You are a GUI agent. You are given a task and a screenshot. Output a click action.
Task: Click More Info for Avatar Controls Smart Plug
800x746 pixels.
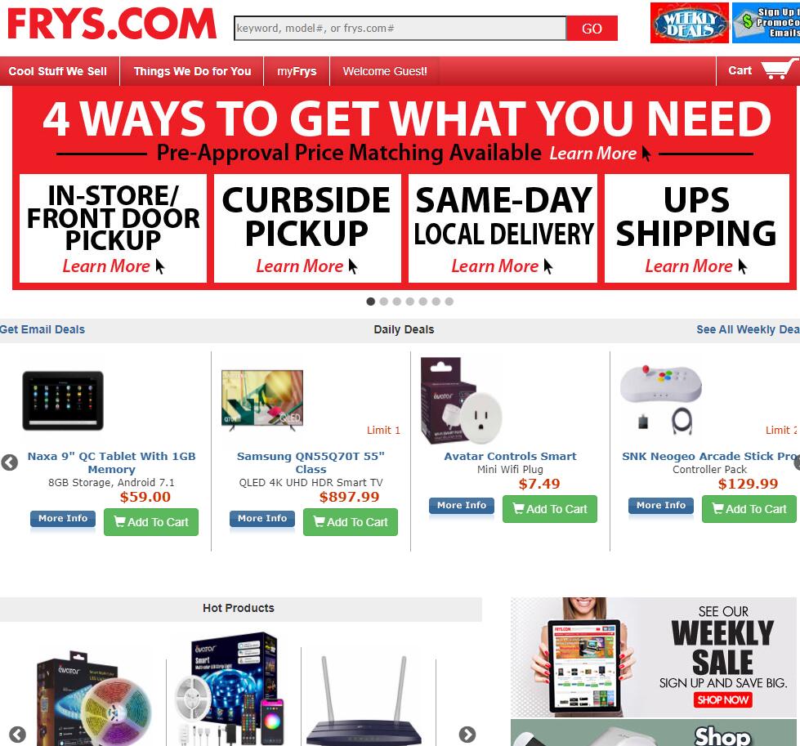462,505
